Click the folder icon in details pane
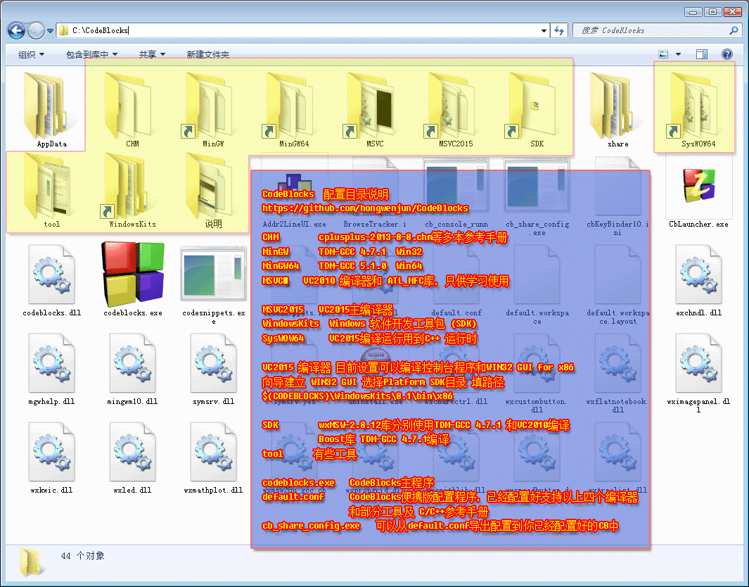The width and height of the screenshot is (749, 587). coord(31,562)
